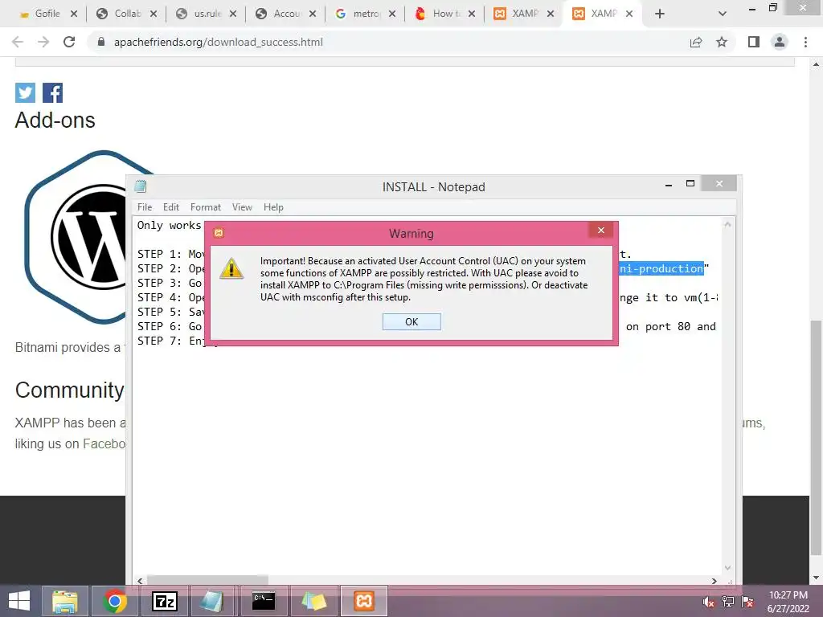Screen dimensions: 823x617
Task: Open 7-Zip from the taskbar
Action: 164,601
